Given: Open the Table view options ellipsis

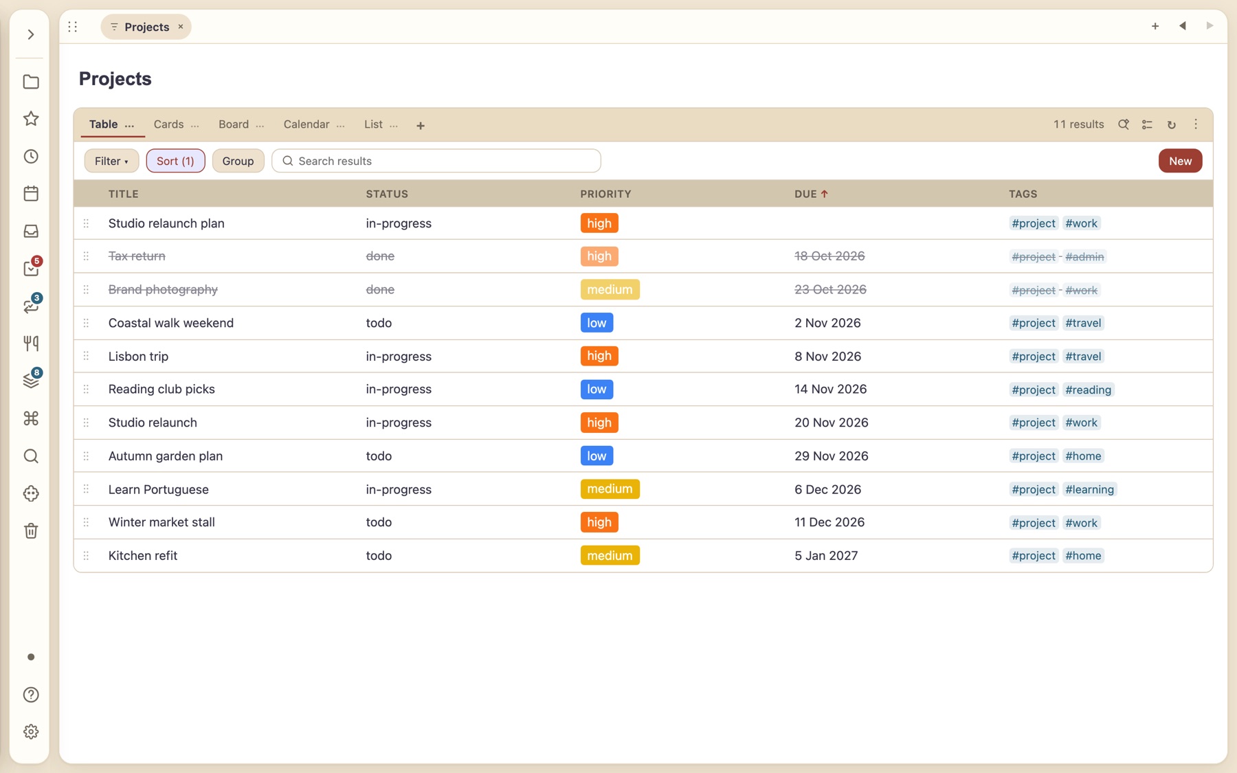Looking at the screenshot, I should pos(130,125).
